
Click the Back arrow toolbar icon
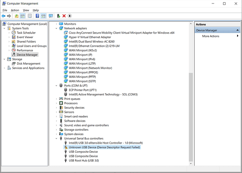(4, 16)
